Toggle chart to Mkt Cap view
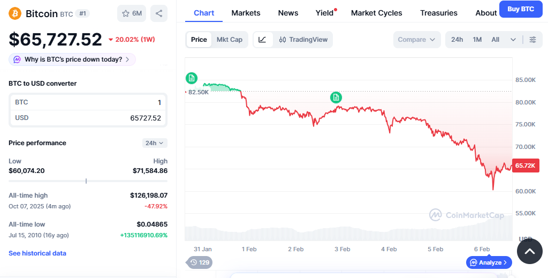This screenshot has width=548, height=278. pos(229,40)
